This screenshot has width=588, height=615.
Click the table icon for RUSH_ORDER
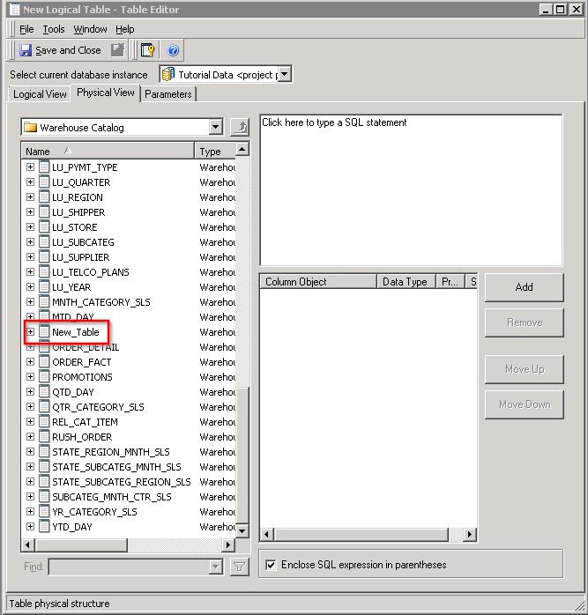(44, 436)
